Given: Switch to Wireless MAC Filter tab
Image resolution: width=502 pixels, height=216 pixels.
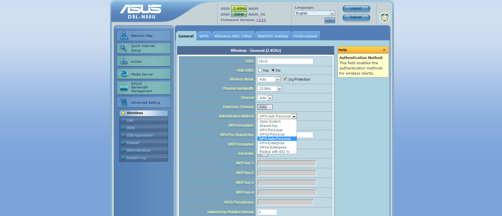Looking at the screenshot, I should (x=233, y=36).
